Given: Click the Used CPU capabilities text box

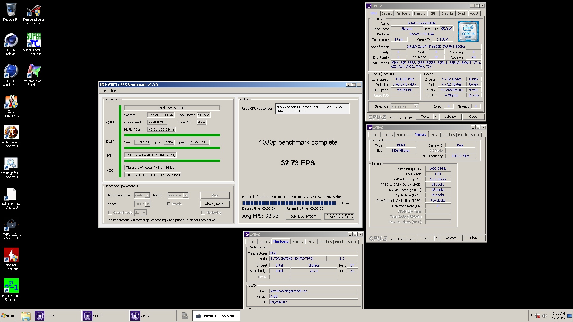Looking at the screenshot, I should pos(312,109).
